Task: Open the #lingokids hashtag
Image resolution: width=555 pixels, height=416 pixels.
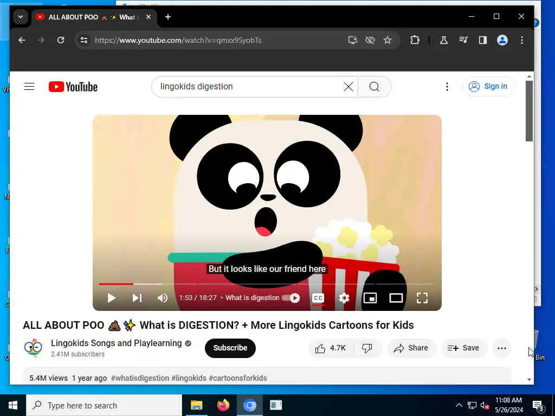Action: click(189, 378)
